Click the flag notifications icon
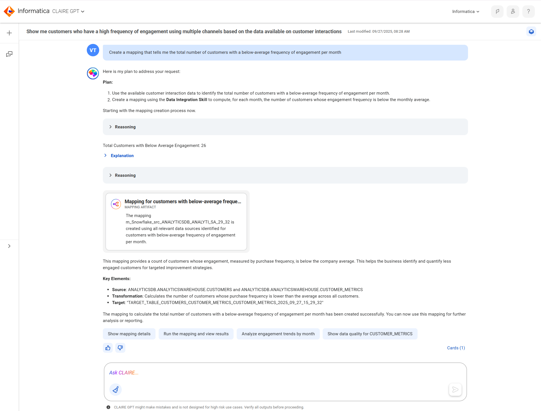 pos(497,12)
